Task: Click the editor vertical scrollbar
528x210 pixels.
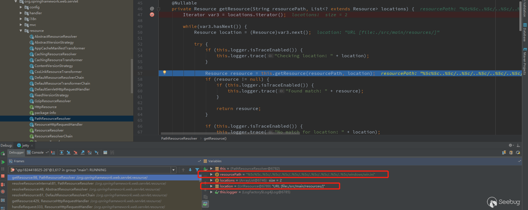Action: pos(520,16)
